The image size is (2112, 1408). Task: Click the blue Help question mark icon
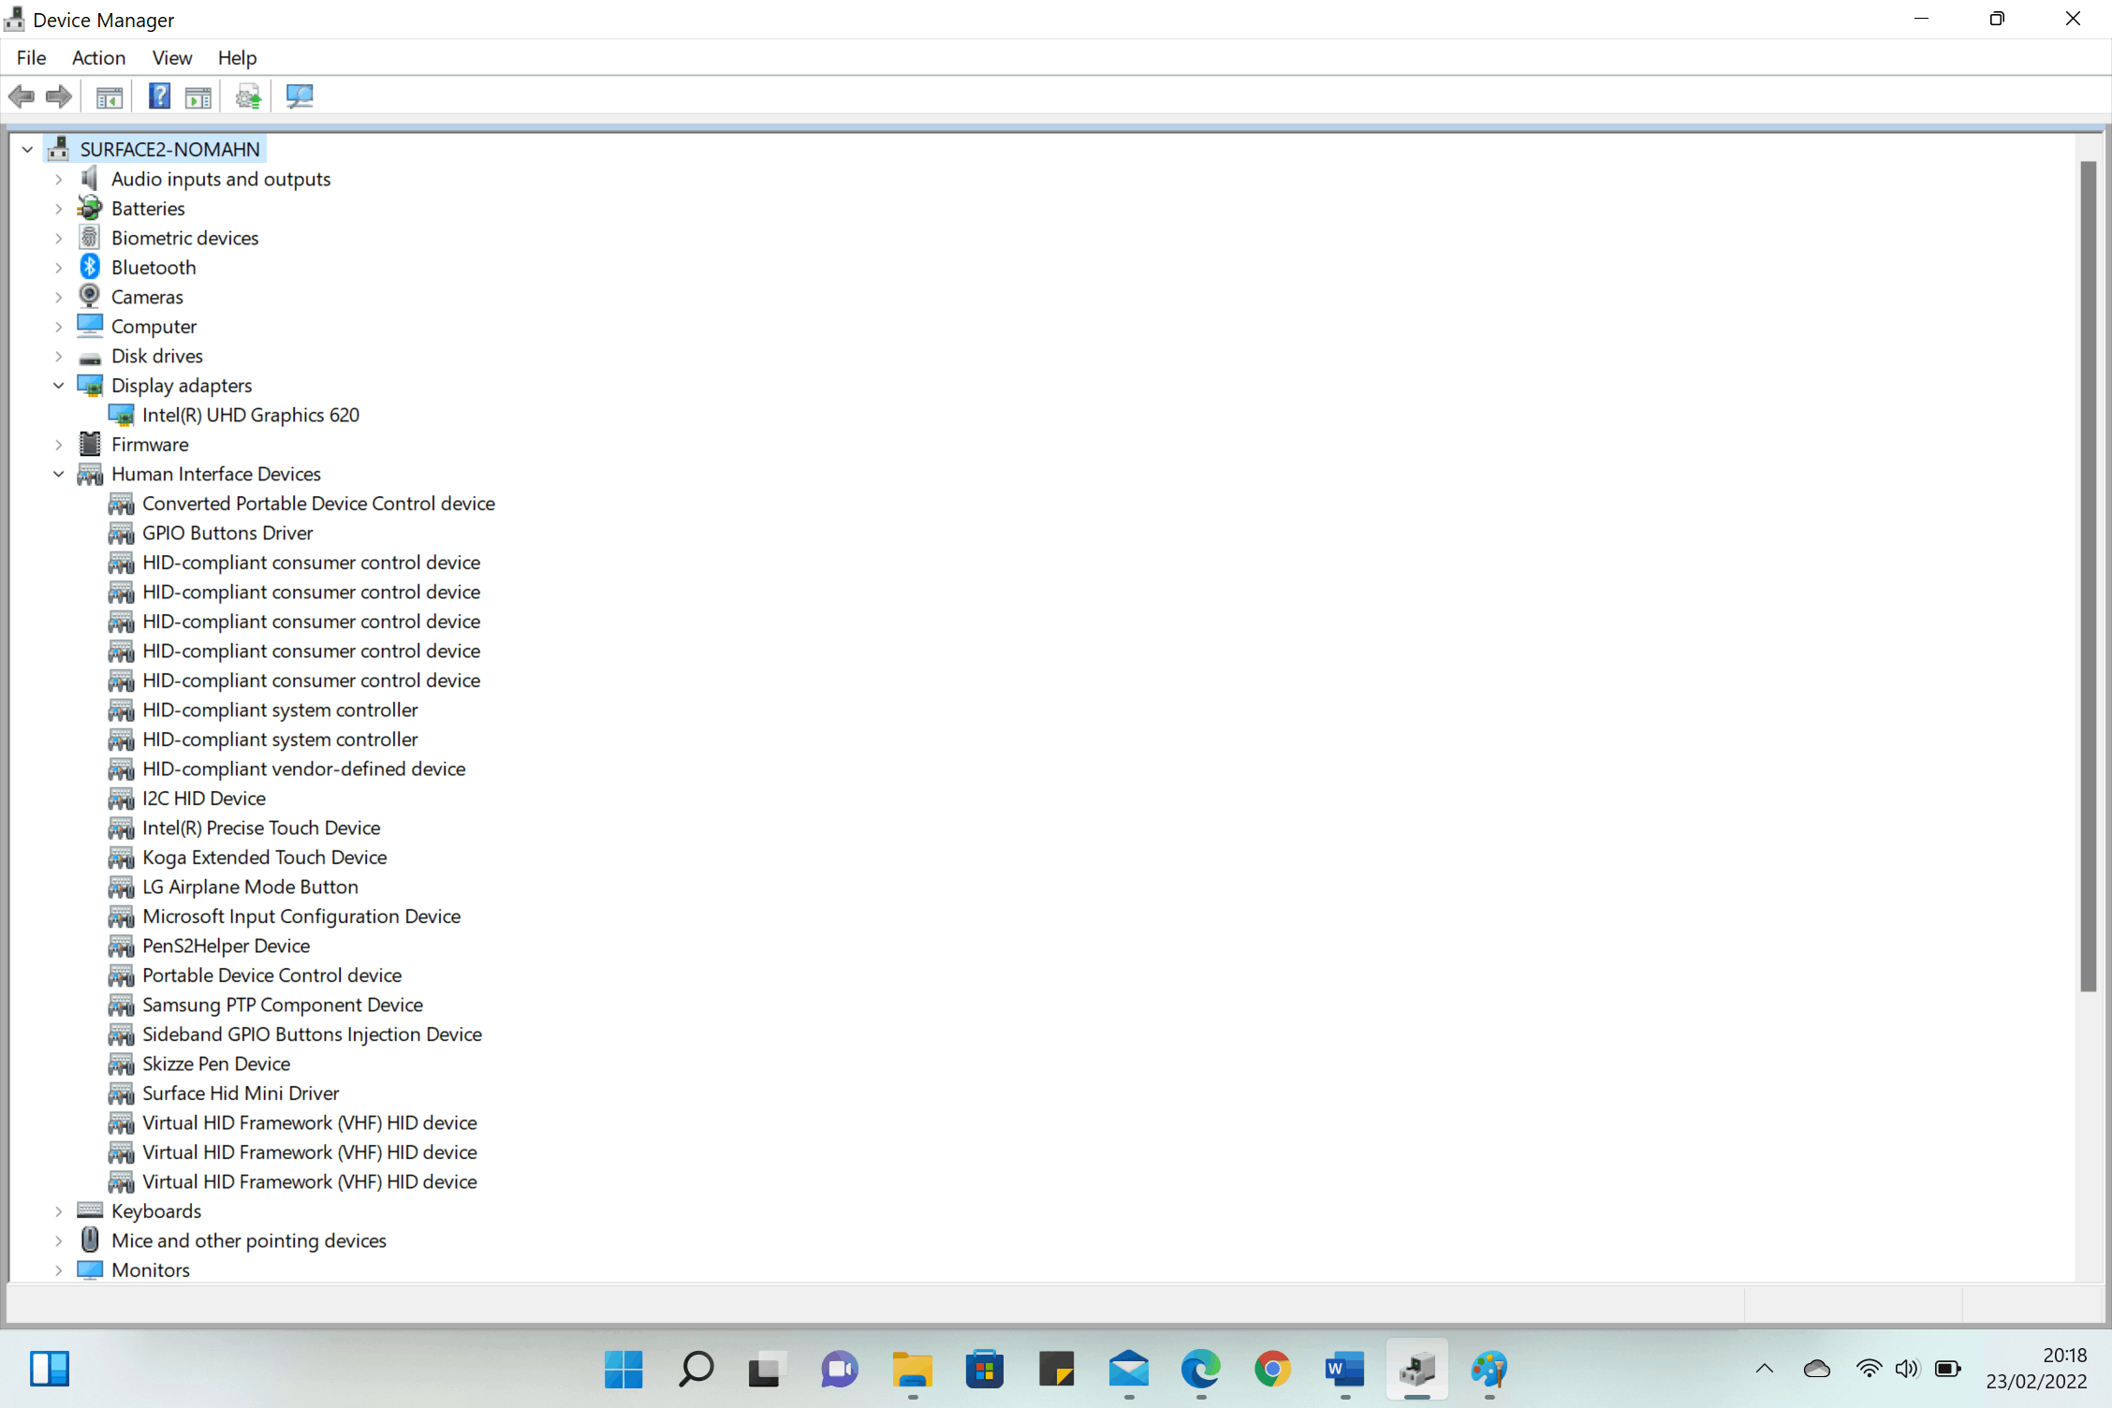pos(159,96)
